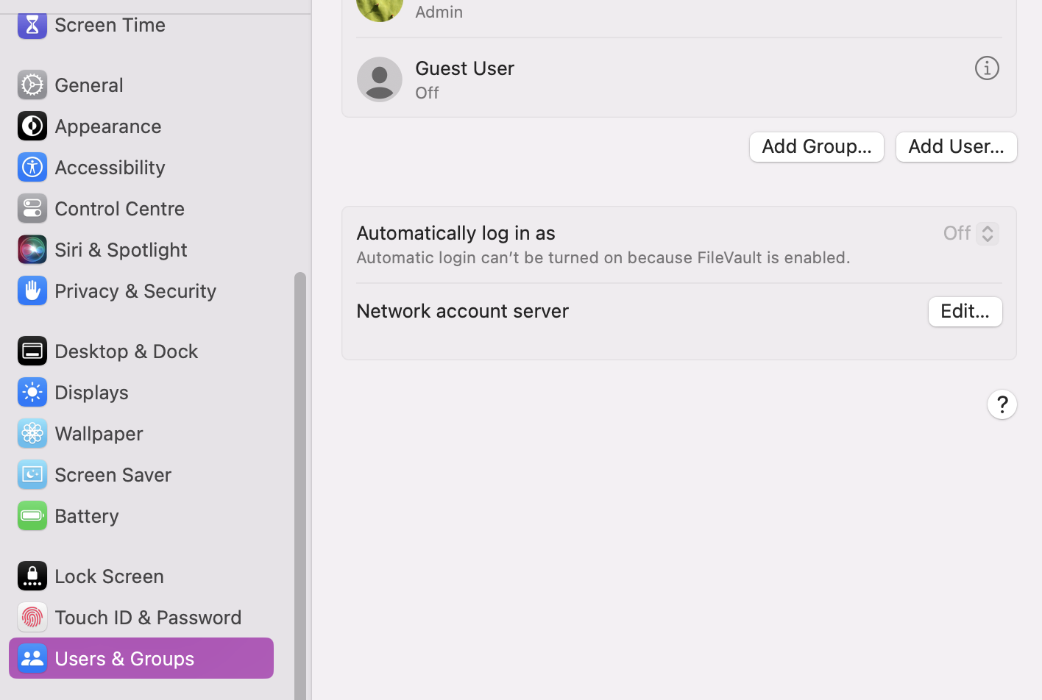Click the Siri & Spotlight icon
Viewport: 1042px width, 700px height.
tap(32, 249)
